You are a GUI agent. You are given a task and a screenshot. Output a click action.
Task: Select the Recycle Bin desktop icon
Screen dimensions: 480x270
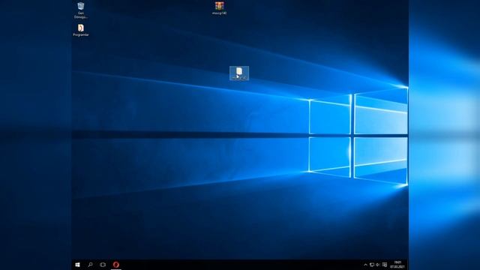pos(81,10)
